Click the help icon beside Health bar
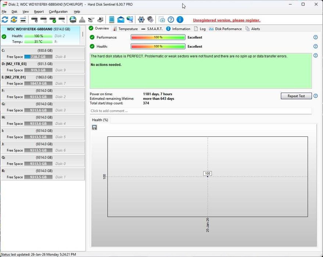 [315, 46]
